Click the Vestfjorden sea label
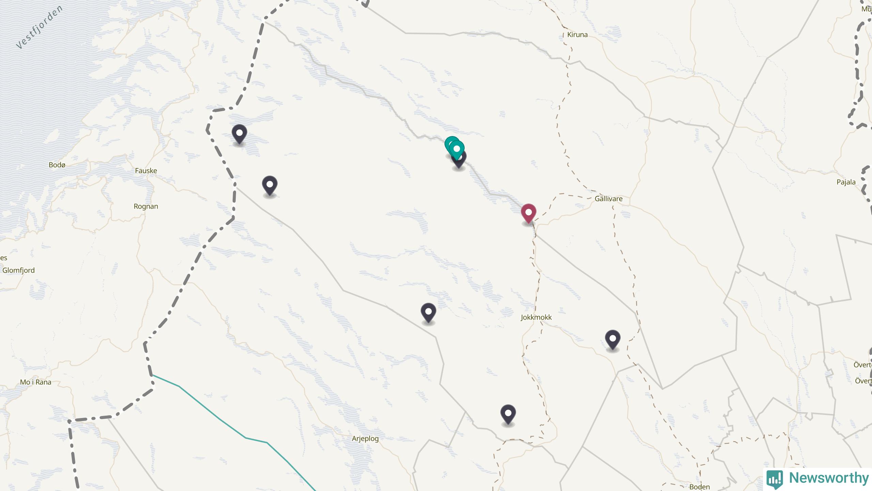 point(40,27)
